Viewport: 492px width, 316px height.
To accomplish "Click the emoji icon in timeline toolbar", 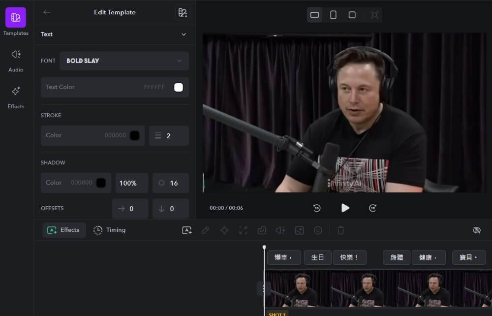I will (x=318, y=230).
